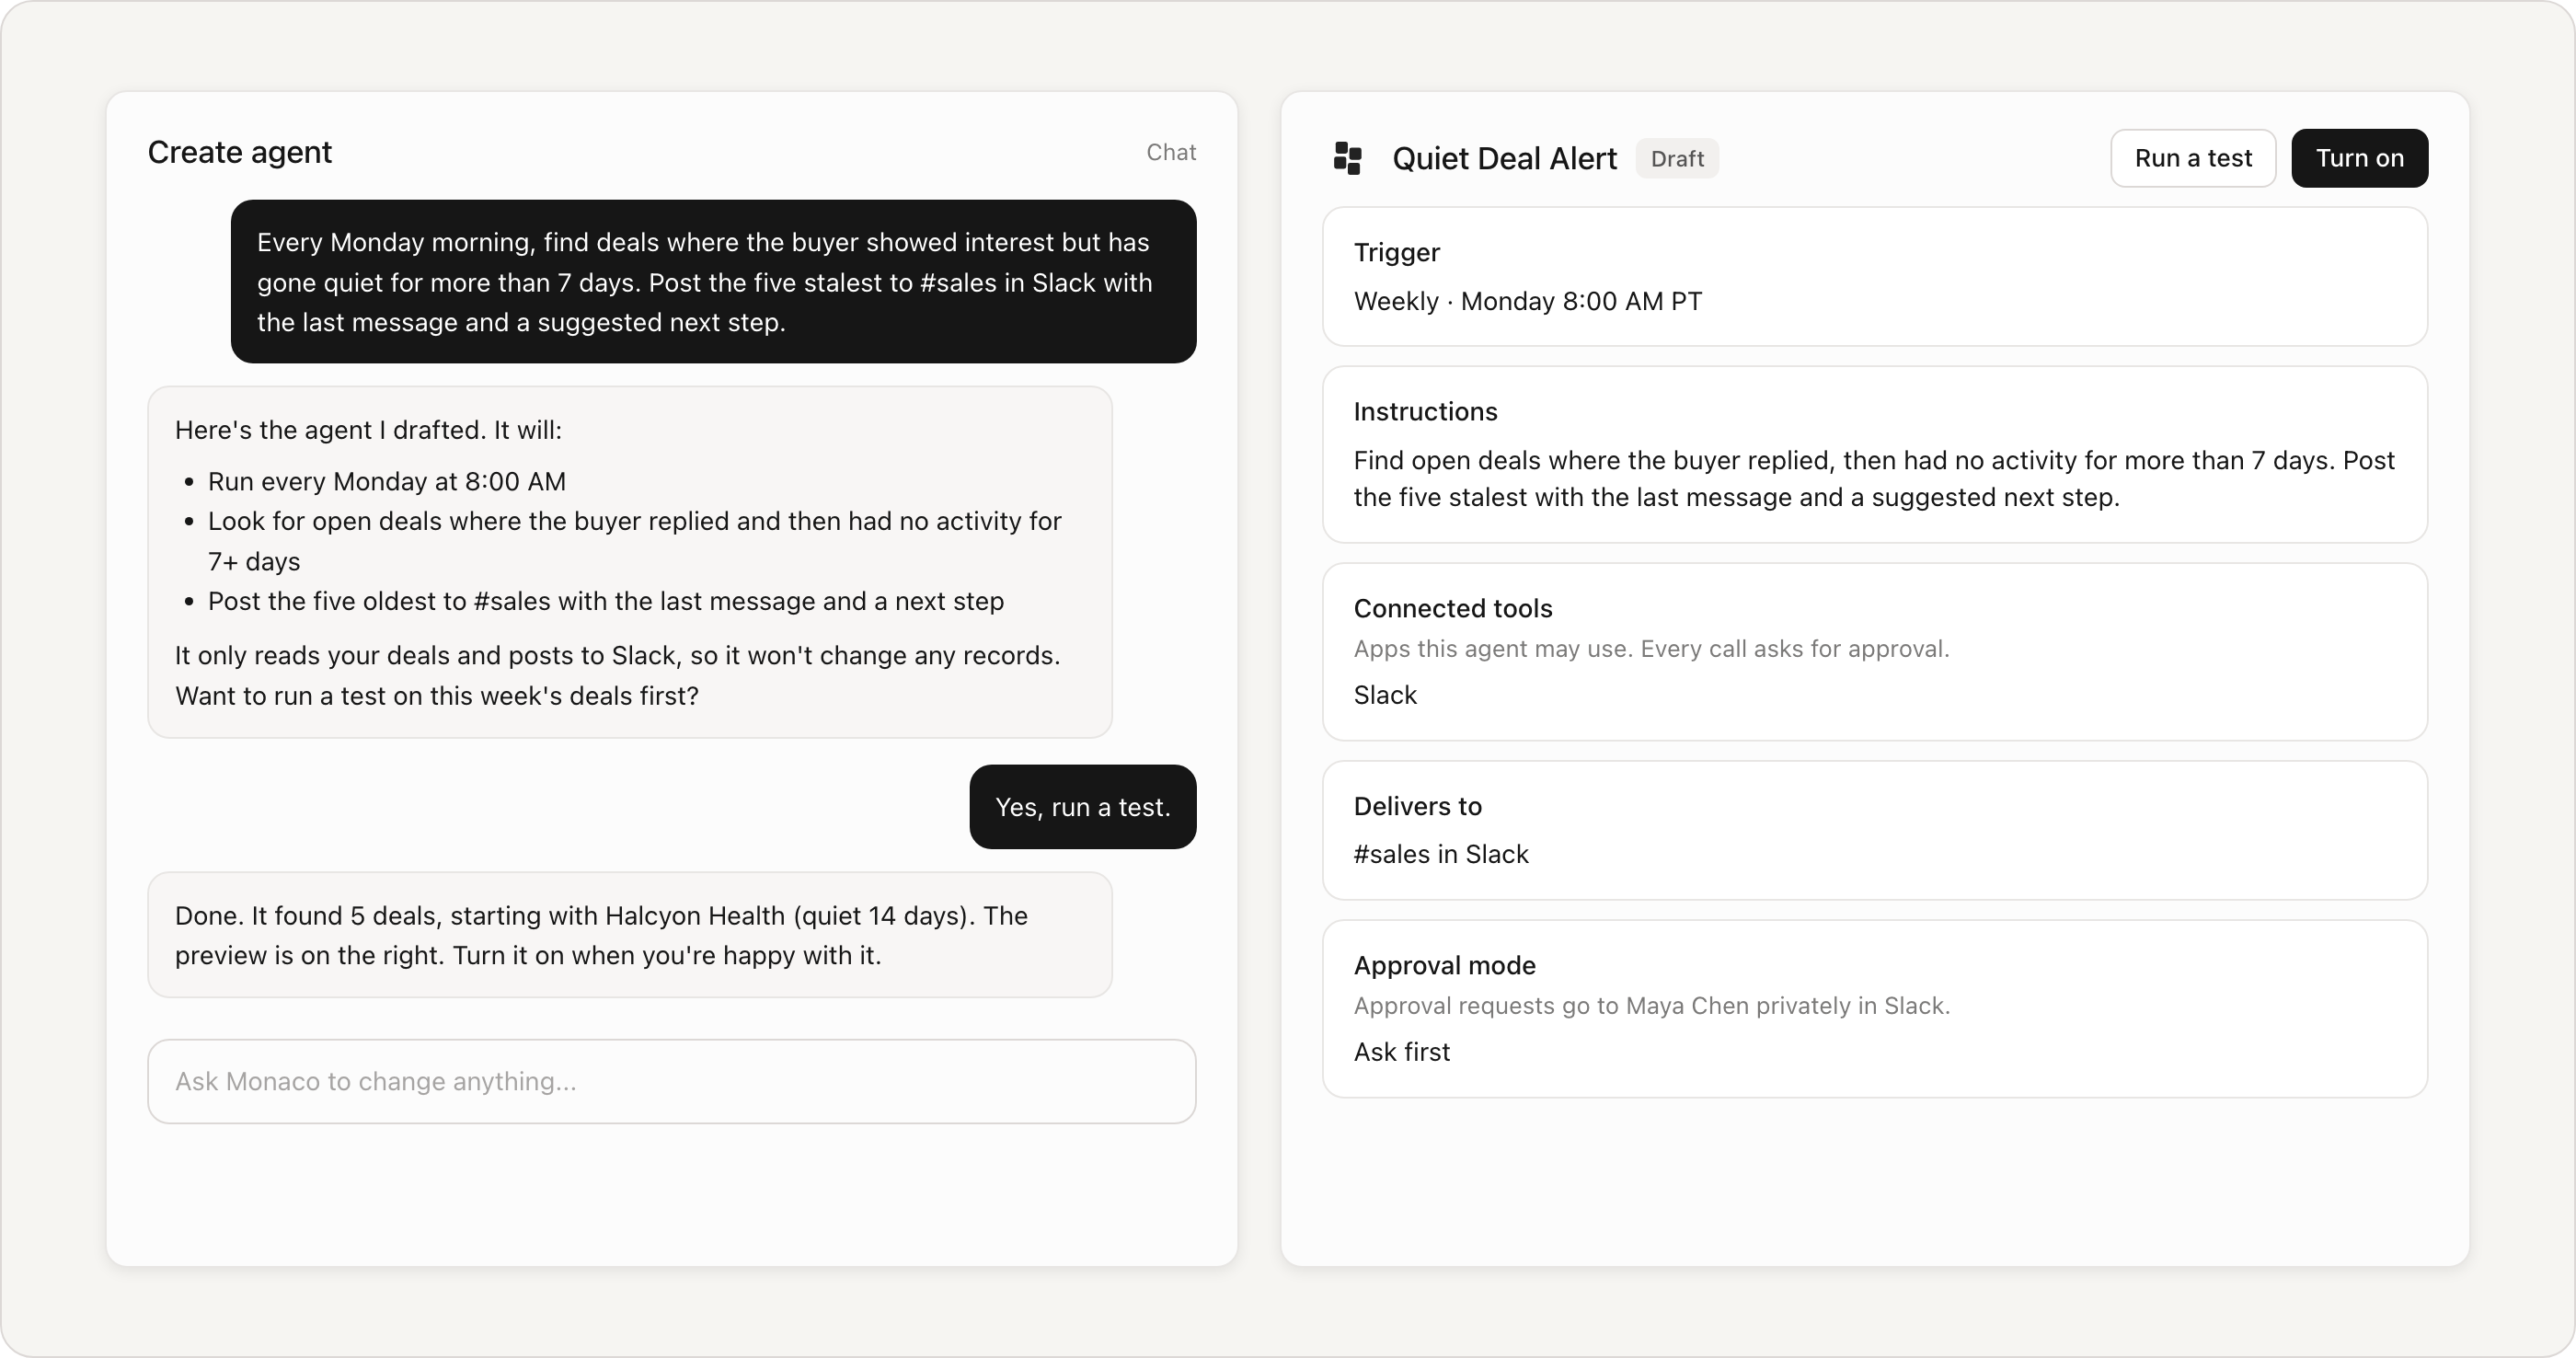Click the "Post the five oldest to #sales" bullet
This screenshot has width=2576, height=1358.
(606, 601)
